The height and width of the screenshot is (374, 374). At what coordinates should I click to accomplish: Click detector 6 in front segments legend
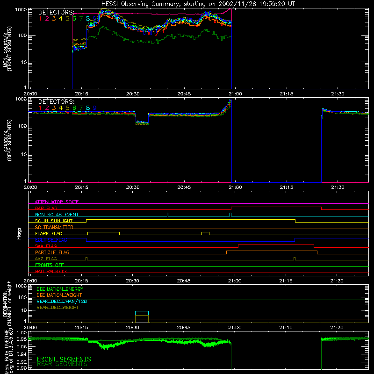[x=74, y=19]
